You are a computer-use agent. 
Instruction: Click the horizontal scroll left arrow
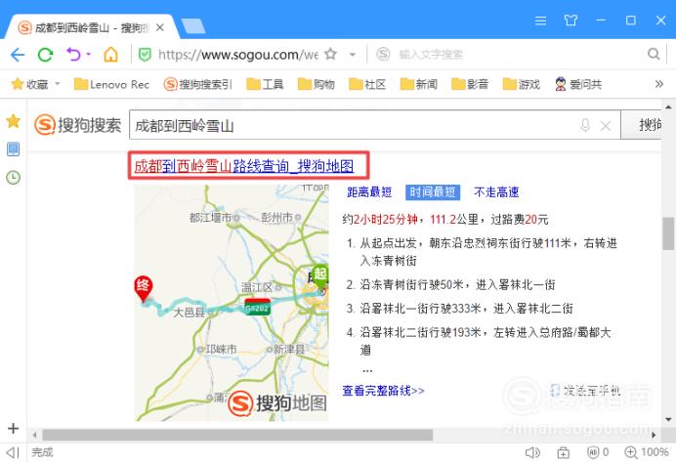pyautogui.click(x=34, y=435)
